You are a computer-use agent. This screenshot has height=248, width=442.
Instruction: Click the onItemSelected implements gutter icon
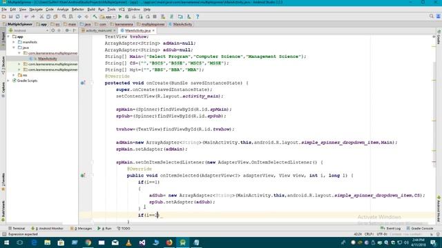tap(83, 176)
